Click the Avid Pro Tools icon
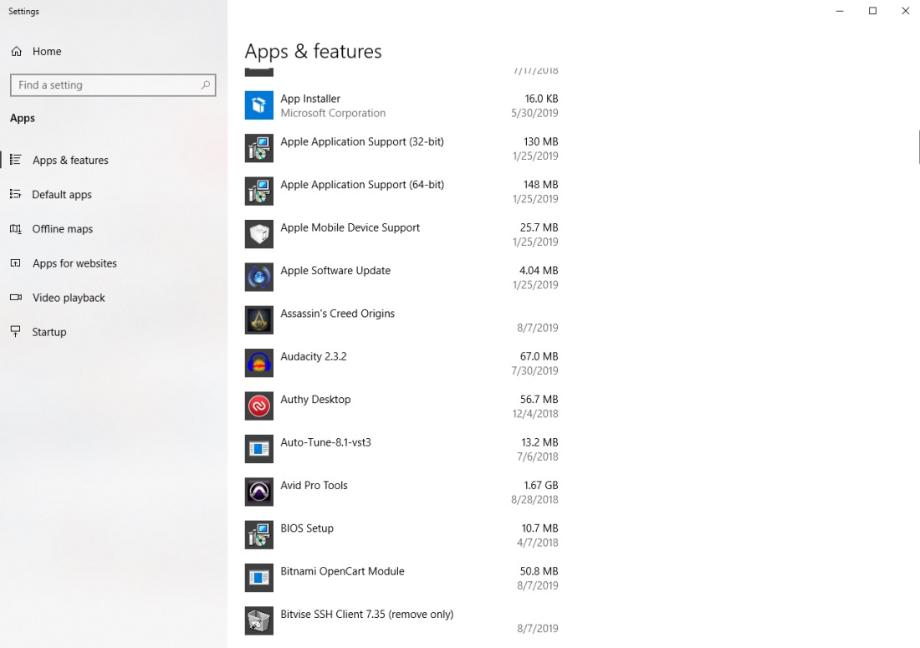Screen dimensions: 920x648 (258, 492)
